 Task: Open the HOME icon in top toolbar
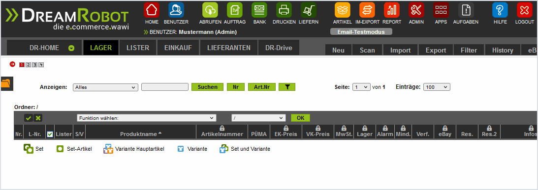(152, 10)
